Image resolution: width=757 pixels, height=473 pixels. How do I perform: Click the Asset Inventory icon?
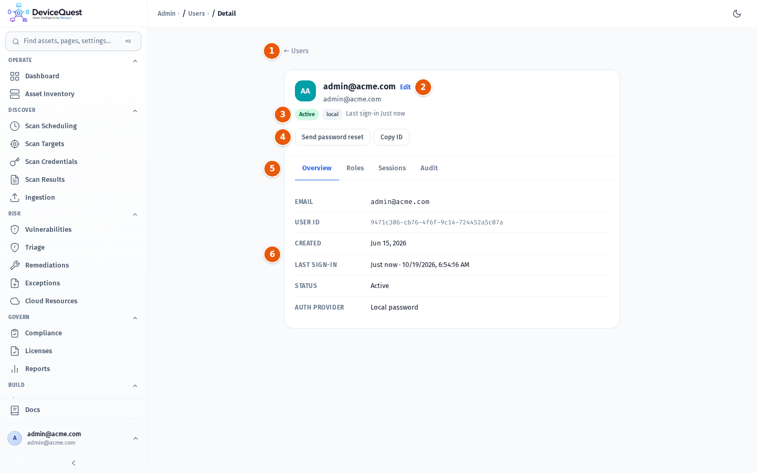[x=15, y=94]
